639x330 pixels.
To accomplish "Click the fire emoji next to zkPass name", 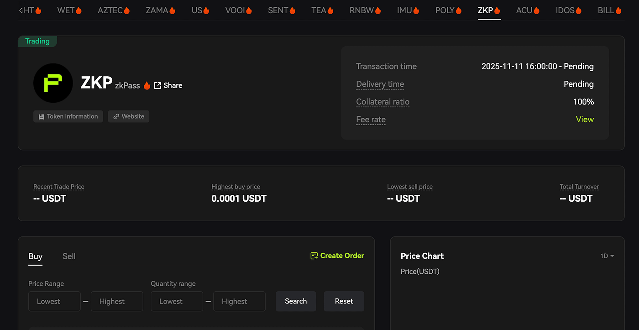I will coord(147,85).
